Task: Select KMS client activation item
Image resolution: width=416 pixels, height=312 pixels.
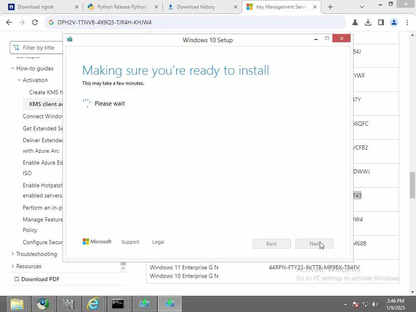Action: (43, 104)
